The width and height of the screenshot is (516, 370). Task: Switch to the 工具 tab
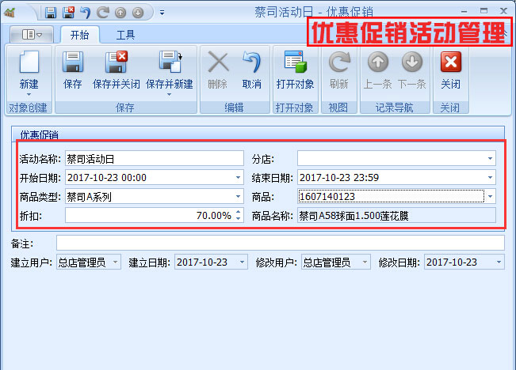click(x=125, y=35)
